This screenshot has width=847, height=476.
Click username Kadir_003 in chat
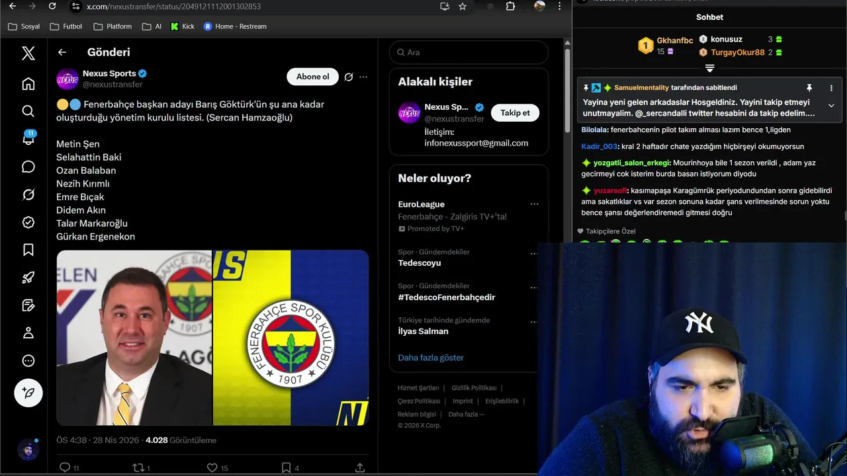(600, 147)
